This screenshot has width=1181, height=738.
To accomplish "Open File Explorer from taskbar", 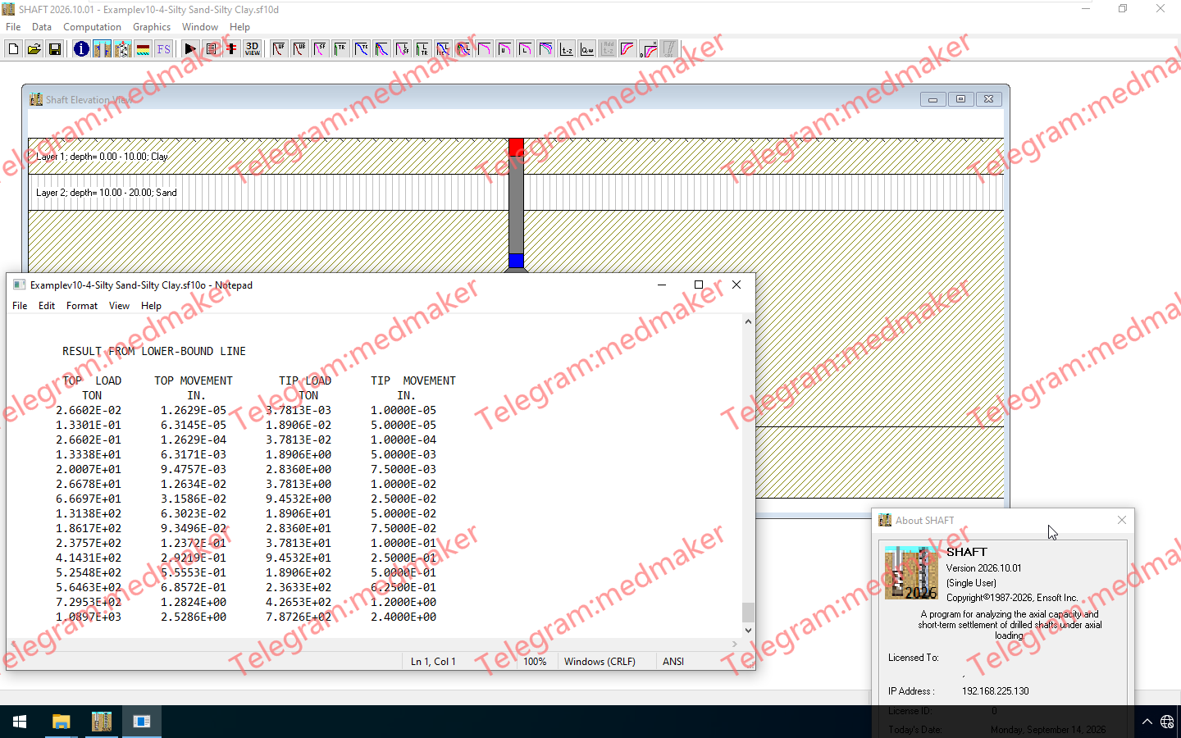I will [x=61, y=722].
